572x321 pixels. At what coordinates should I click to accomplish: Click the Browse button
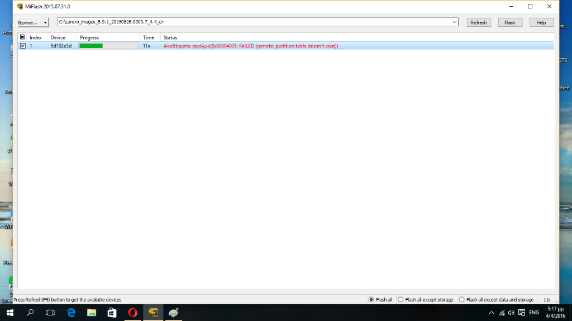tap(30, 23)
